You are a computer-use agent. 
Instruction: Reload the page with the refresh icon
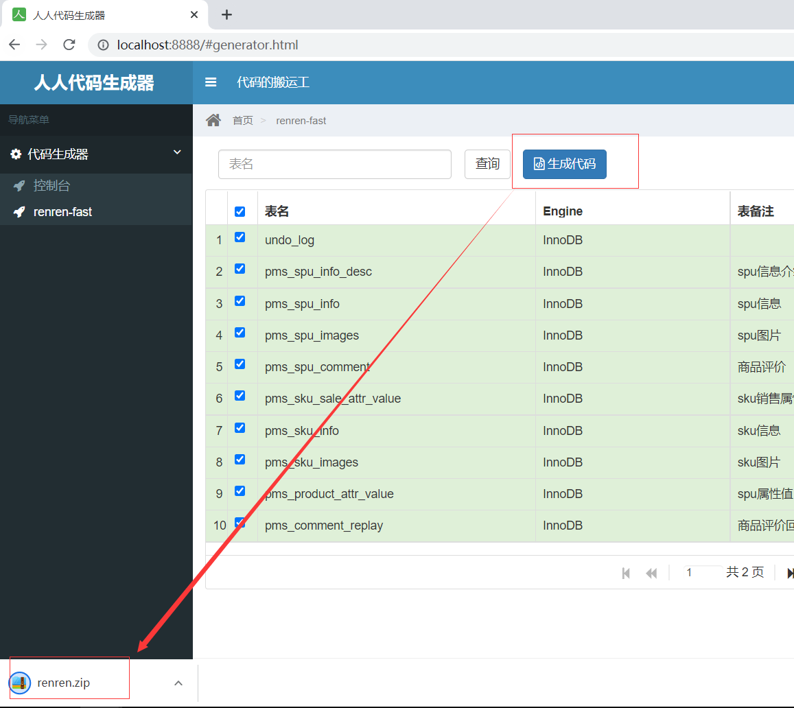click(69, 45)
